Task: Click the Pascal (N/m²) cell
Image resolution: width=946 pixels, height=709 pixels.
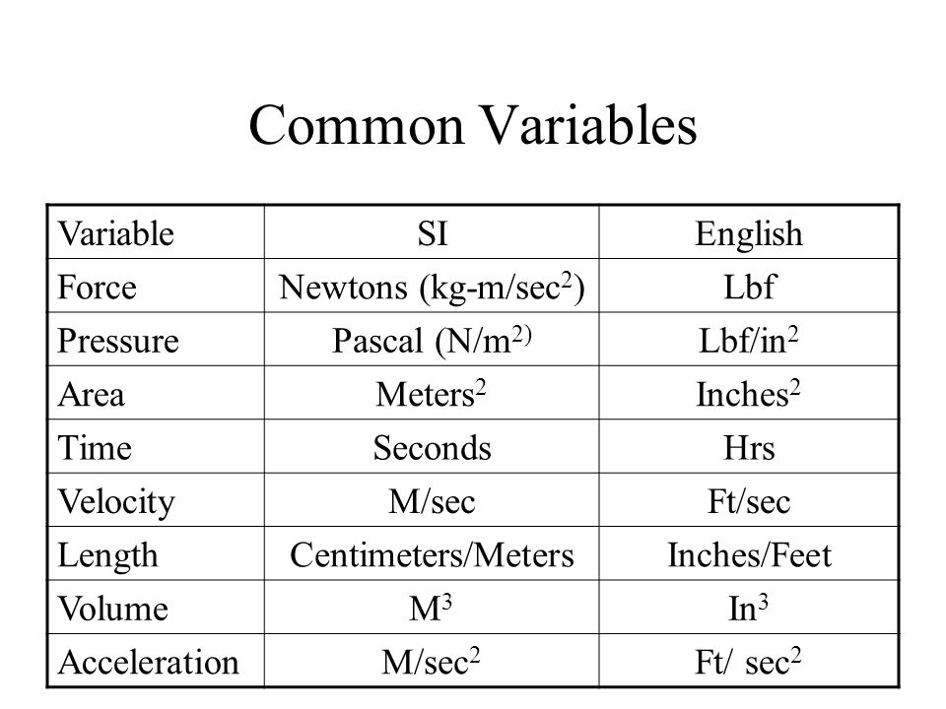Action: tap(432, 341)
